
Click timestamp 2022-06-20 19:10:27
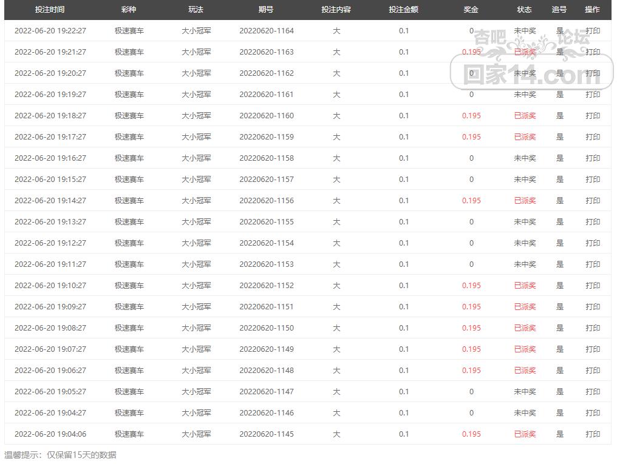click(50, 285)
